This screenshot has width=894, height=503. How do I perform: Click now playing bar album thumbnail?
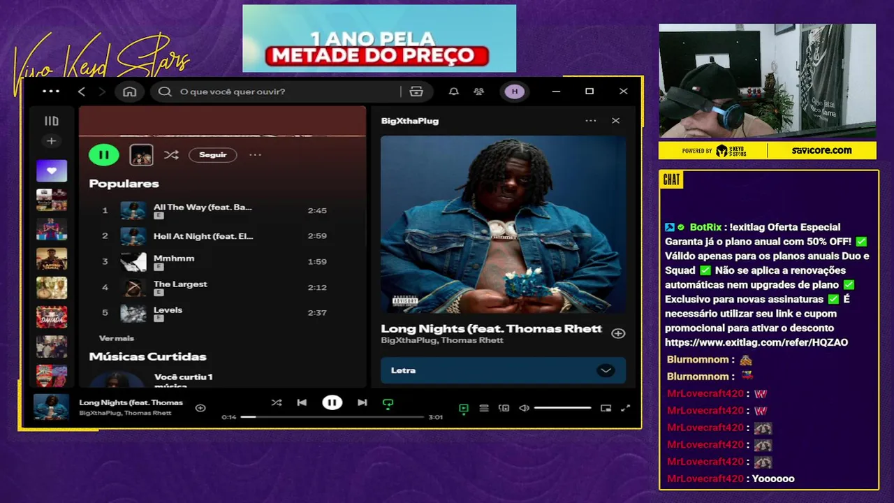pos(52,407)
